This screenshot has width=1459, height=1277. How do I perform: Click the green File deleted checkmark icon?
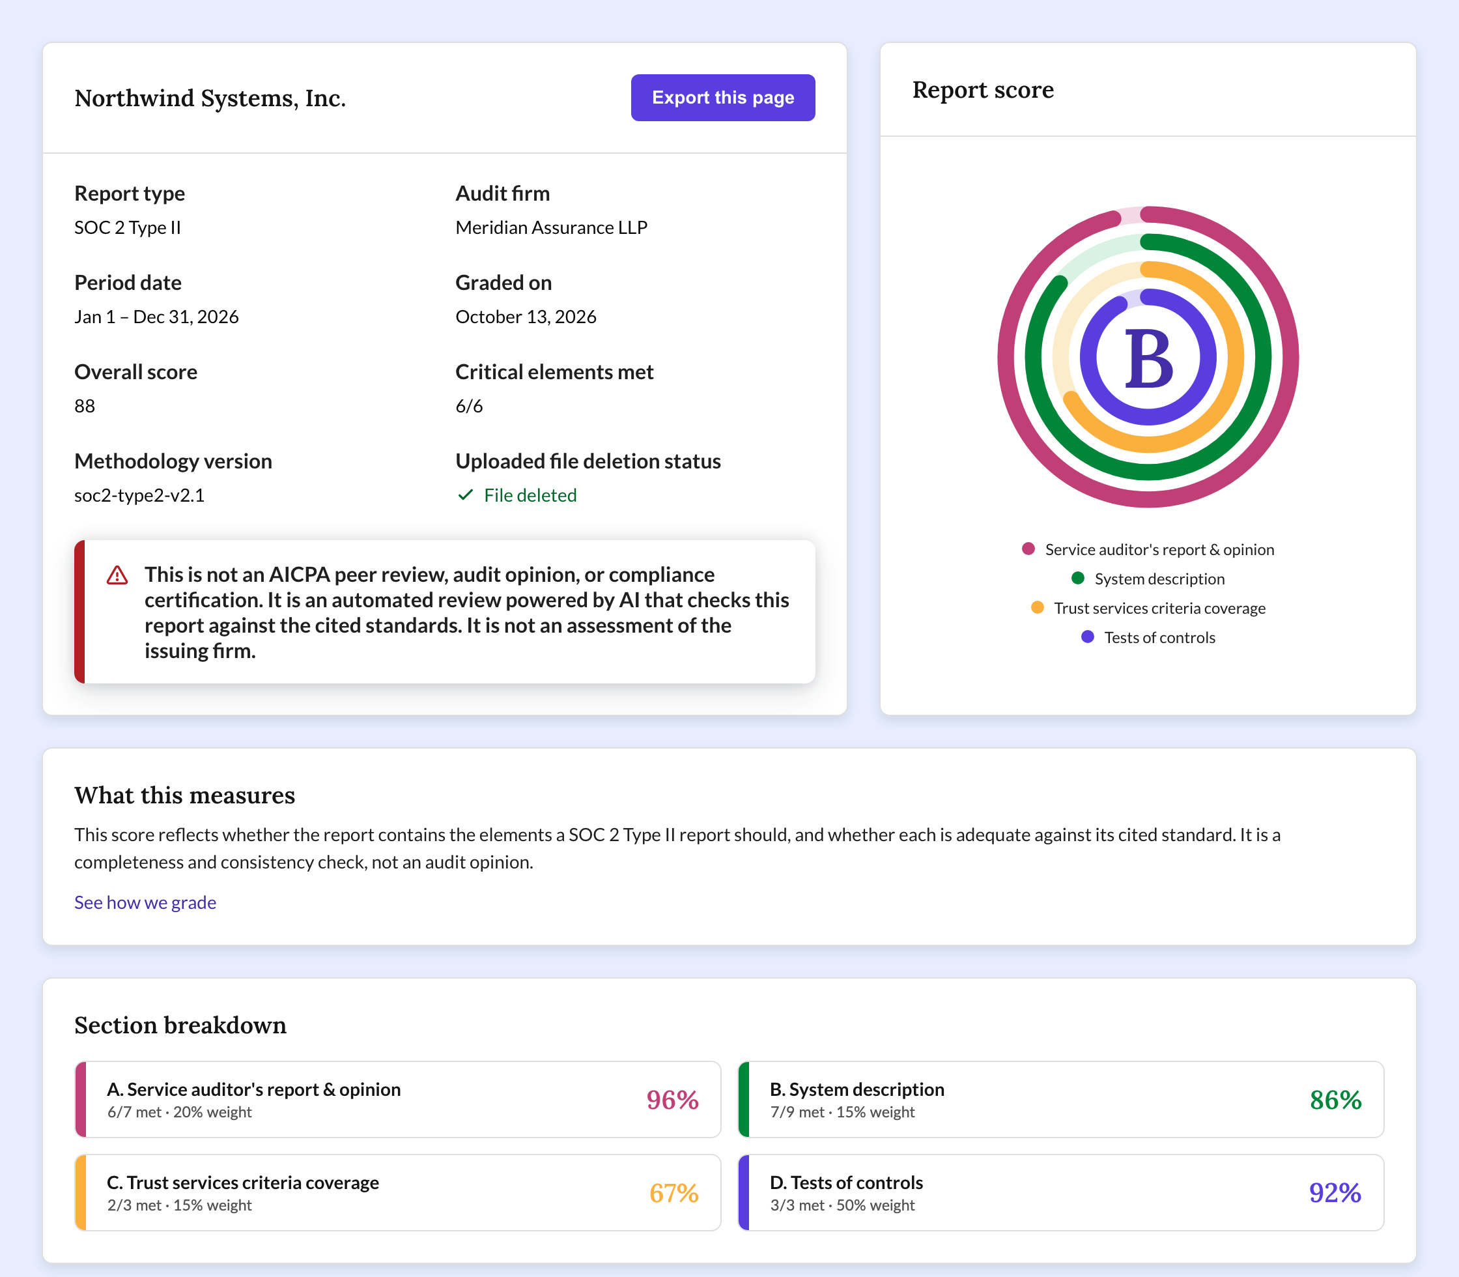point(465,495)
